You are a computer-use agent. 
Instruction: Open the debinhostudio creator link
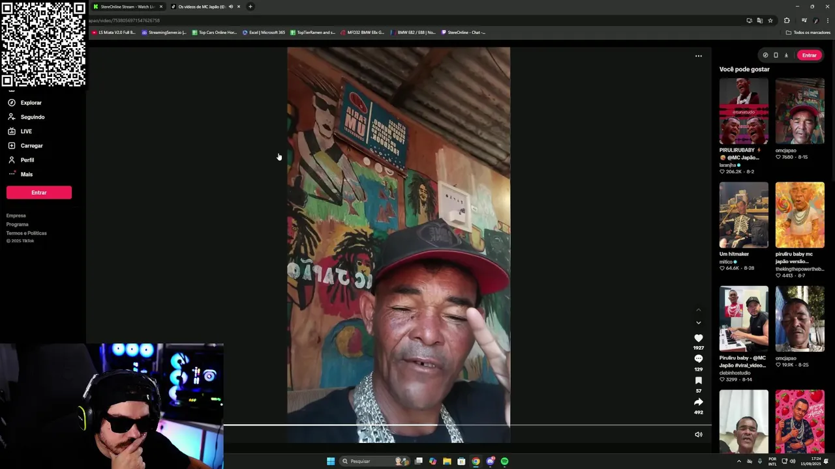click(x=735, y=373)
